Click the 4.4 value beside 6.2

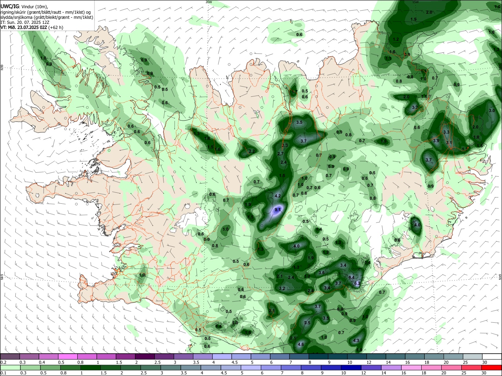pyautogui.click(x=351, y=278)
